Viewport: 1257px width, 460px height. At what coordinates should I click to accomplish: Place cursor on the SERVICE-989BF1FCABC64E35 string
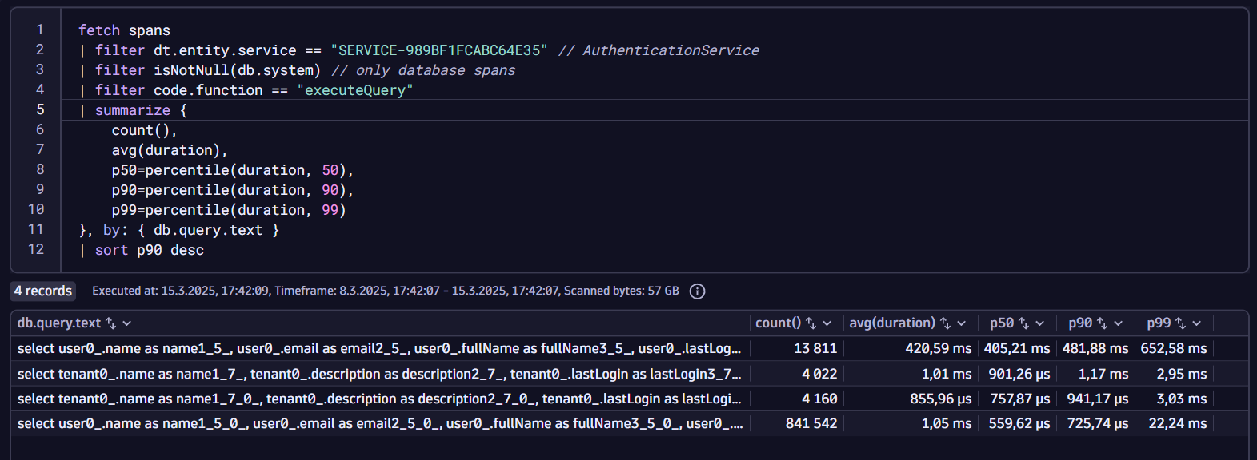[x=439, y=50]
